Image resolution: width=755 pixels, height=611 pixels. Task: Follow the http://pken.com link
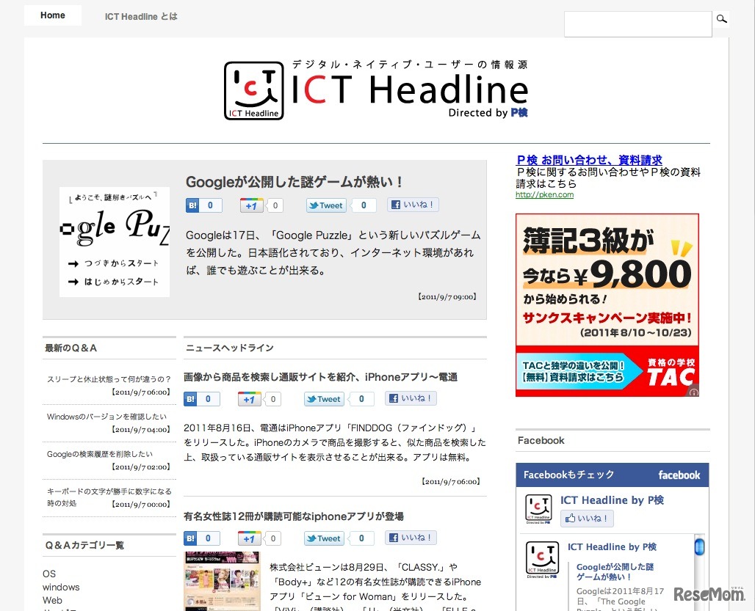tap(544, 194)
